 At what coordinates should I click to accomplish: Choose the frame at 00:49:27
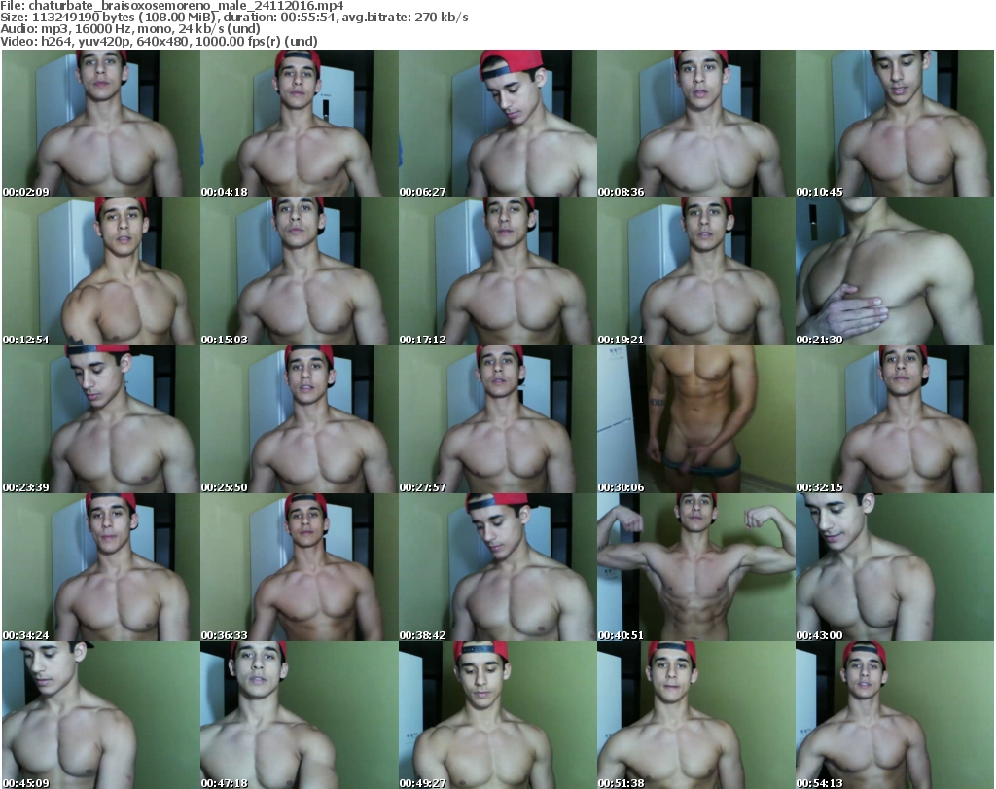click(x=497, y=715)
